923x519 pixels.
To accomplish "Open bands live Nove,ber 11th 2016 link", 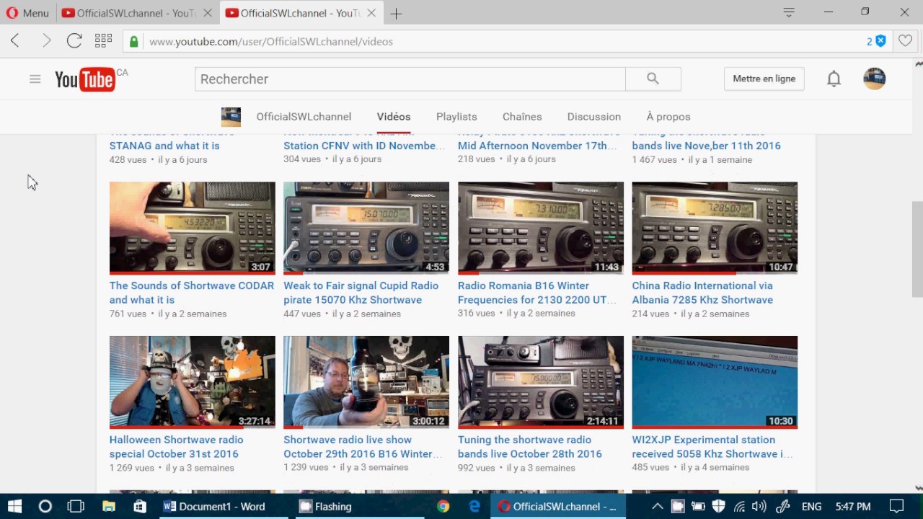I will coord(707,146).
